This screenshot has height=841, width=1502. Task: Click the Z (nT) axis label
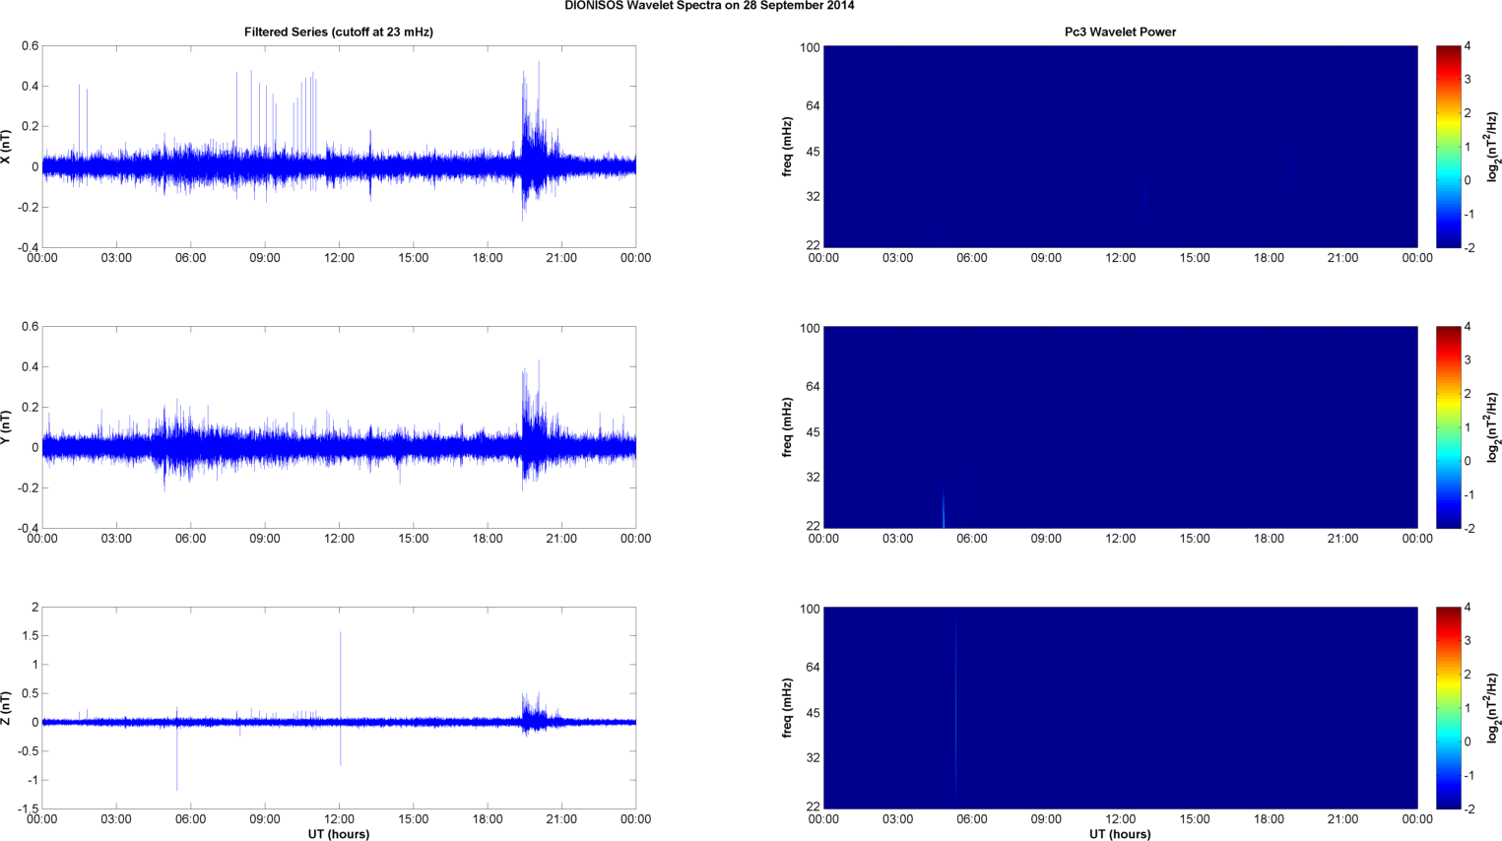(x=7, y=708)
